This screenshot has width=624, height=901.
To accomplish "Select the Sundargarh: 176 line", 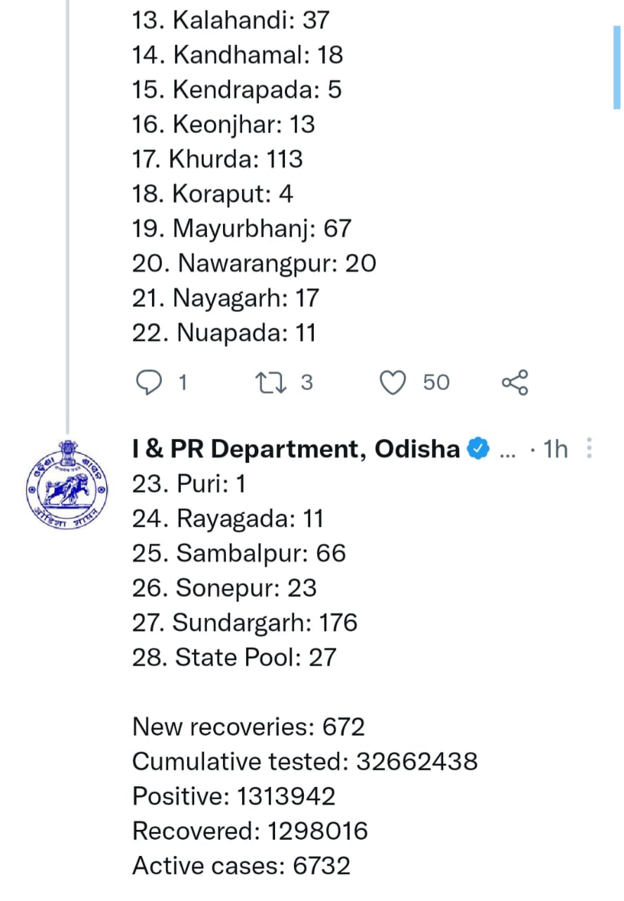I will [x=245, y=623].
